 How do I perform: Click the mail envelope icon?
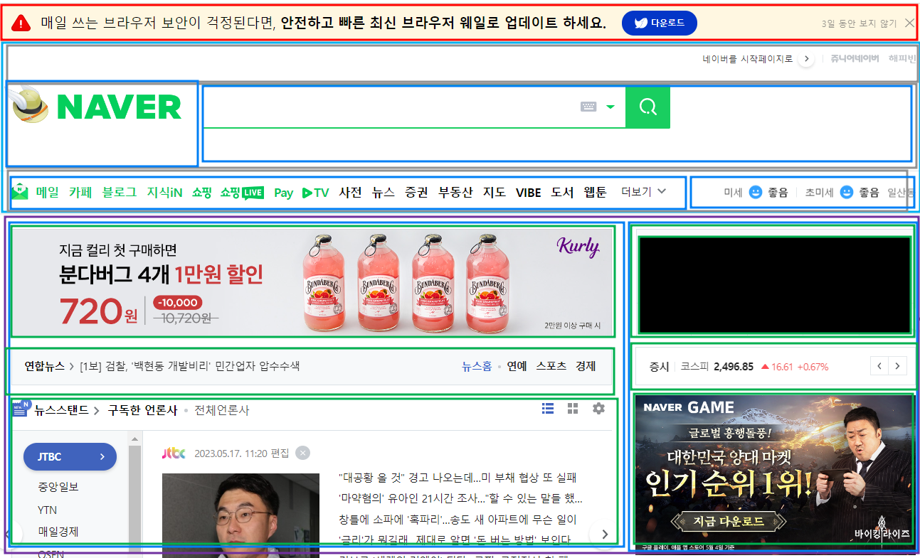(x=20, y=192)
